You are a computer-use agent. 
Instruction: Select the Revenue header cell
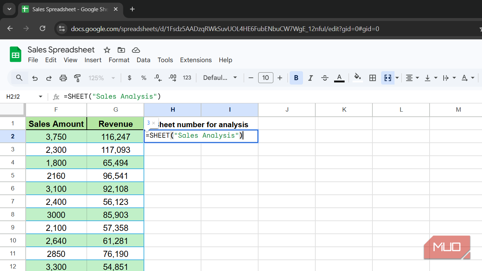(x=116, y=124)
